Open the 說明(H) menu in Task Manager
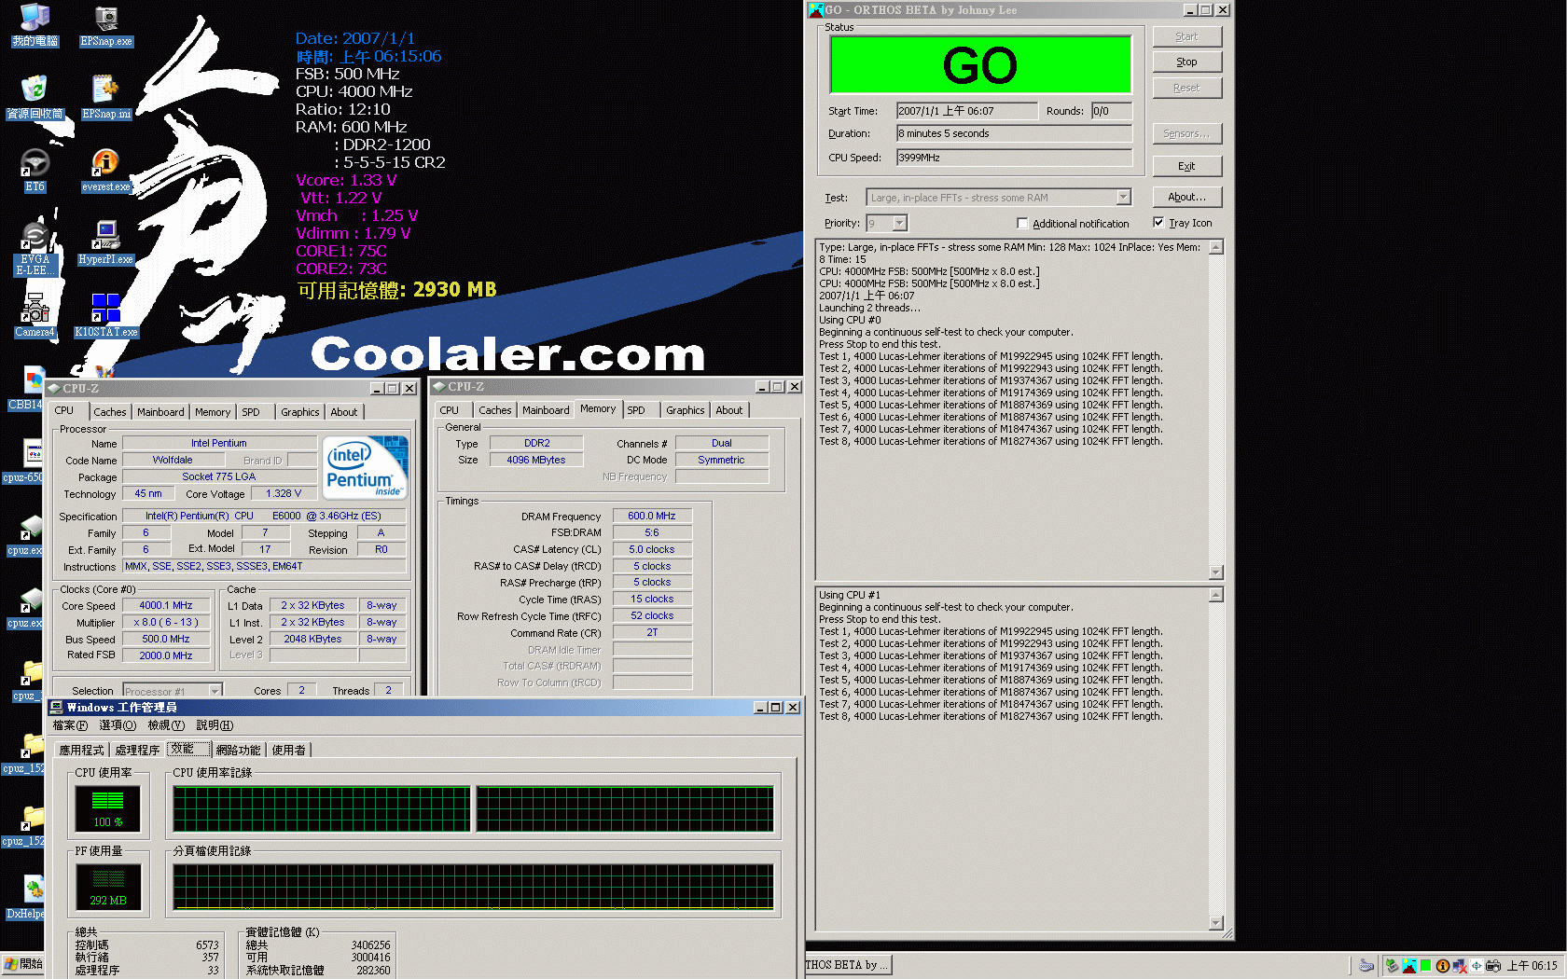This screenshot has width=1567, height=979. (215, 725)
